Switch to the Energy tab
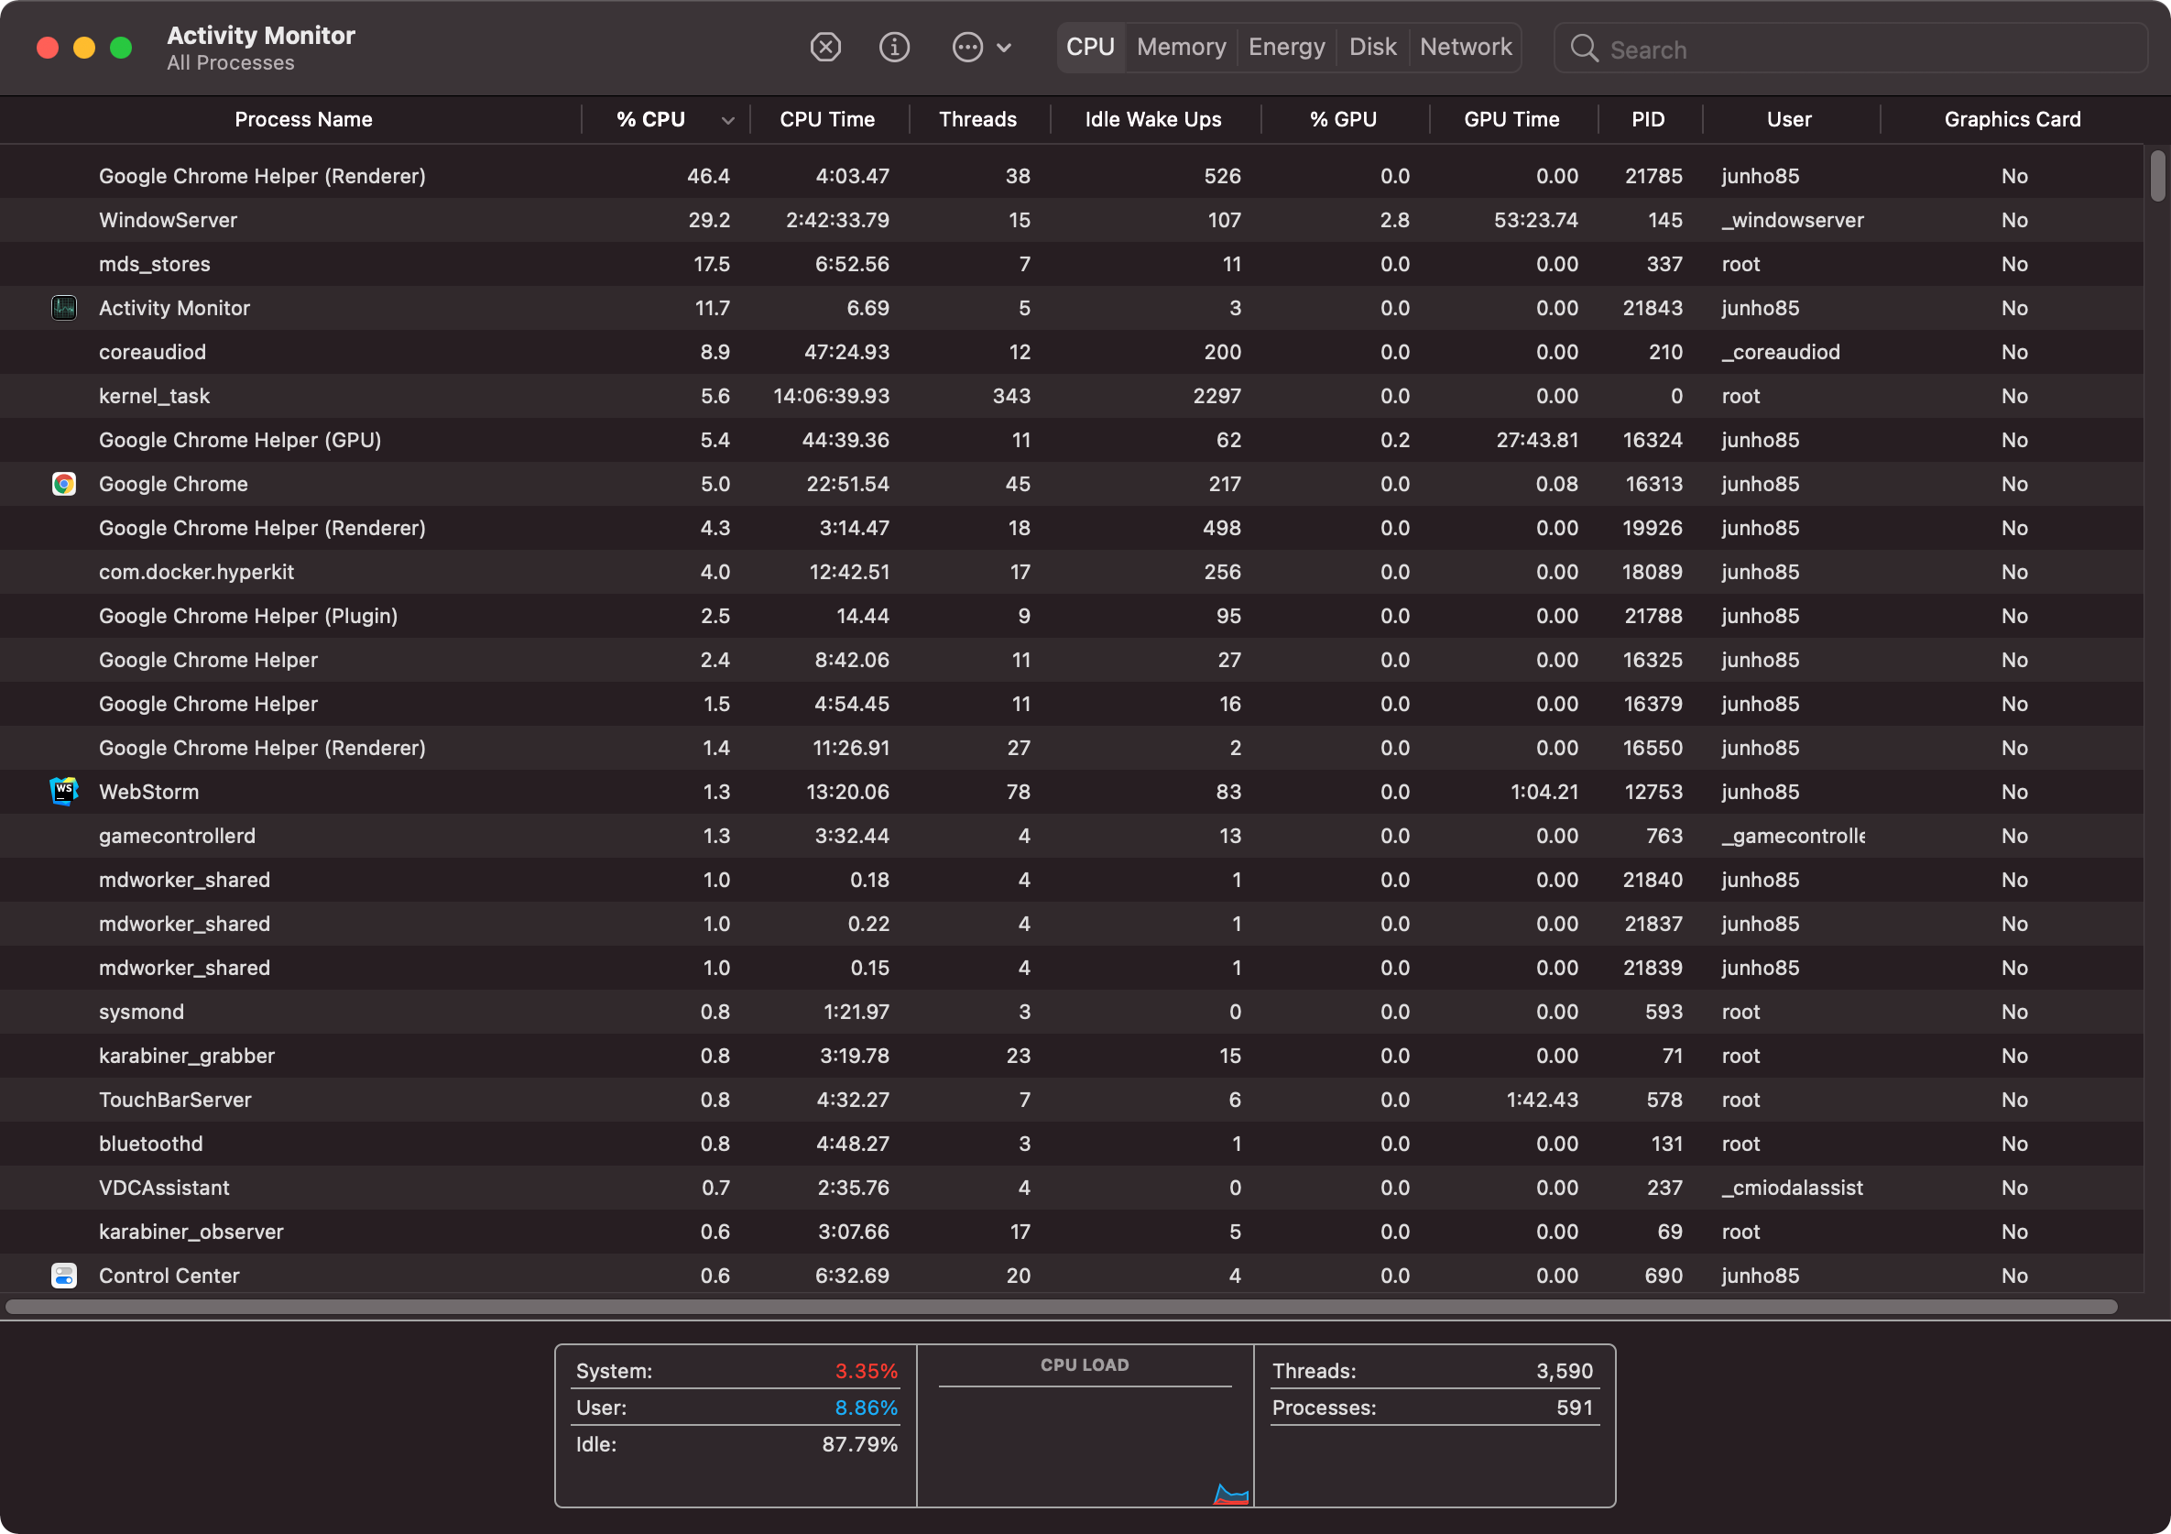The height and width of the screenshot is (1534, 2171). pyautogui.click(x=1286, y=48)
